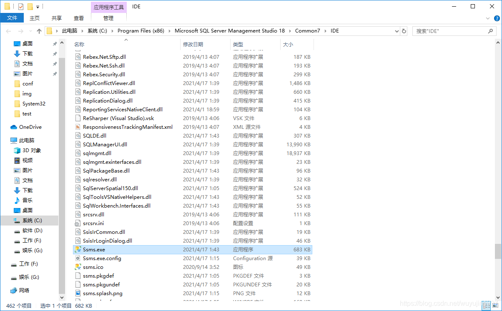Open the 文件 menu tab
This screenshot has width=502, height=311.
[12, 18]
